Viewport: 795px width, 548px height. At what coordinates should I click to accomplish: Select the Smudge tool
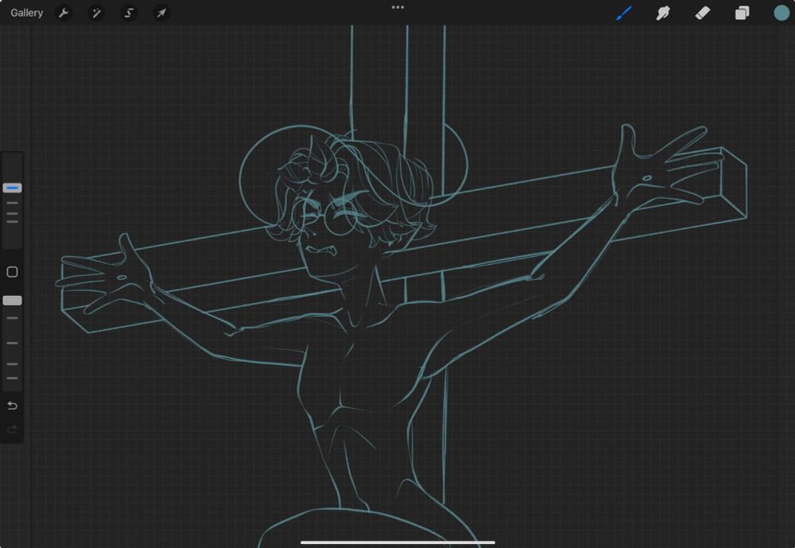tap(663, 13)
